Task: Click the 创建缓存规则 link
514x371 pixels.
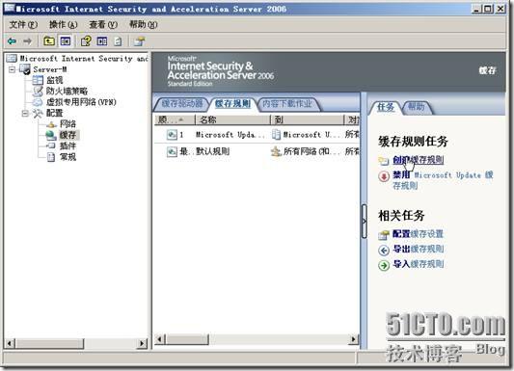Action: point(419,160)
